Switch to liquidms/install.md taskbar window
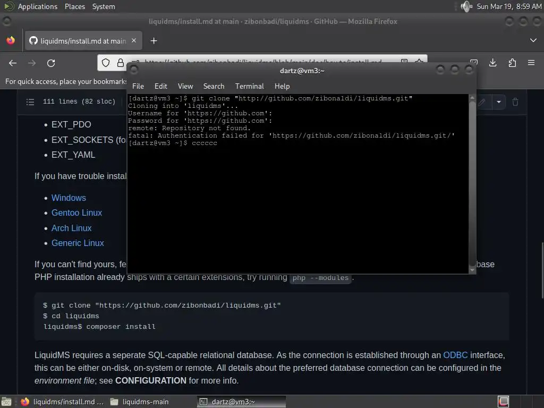Screen dimensions: 544x408 62,402
